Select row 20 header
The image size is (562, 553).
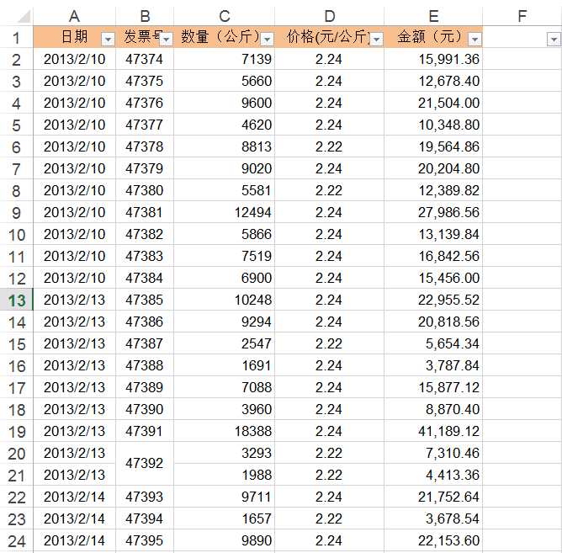pos(16,453)
